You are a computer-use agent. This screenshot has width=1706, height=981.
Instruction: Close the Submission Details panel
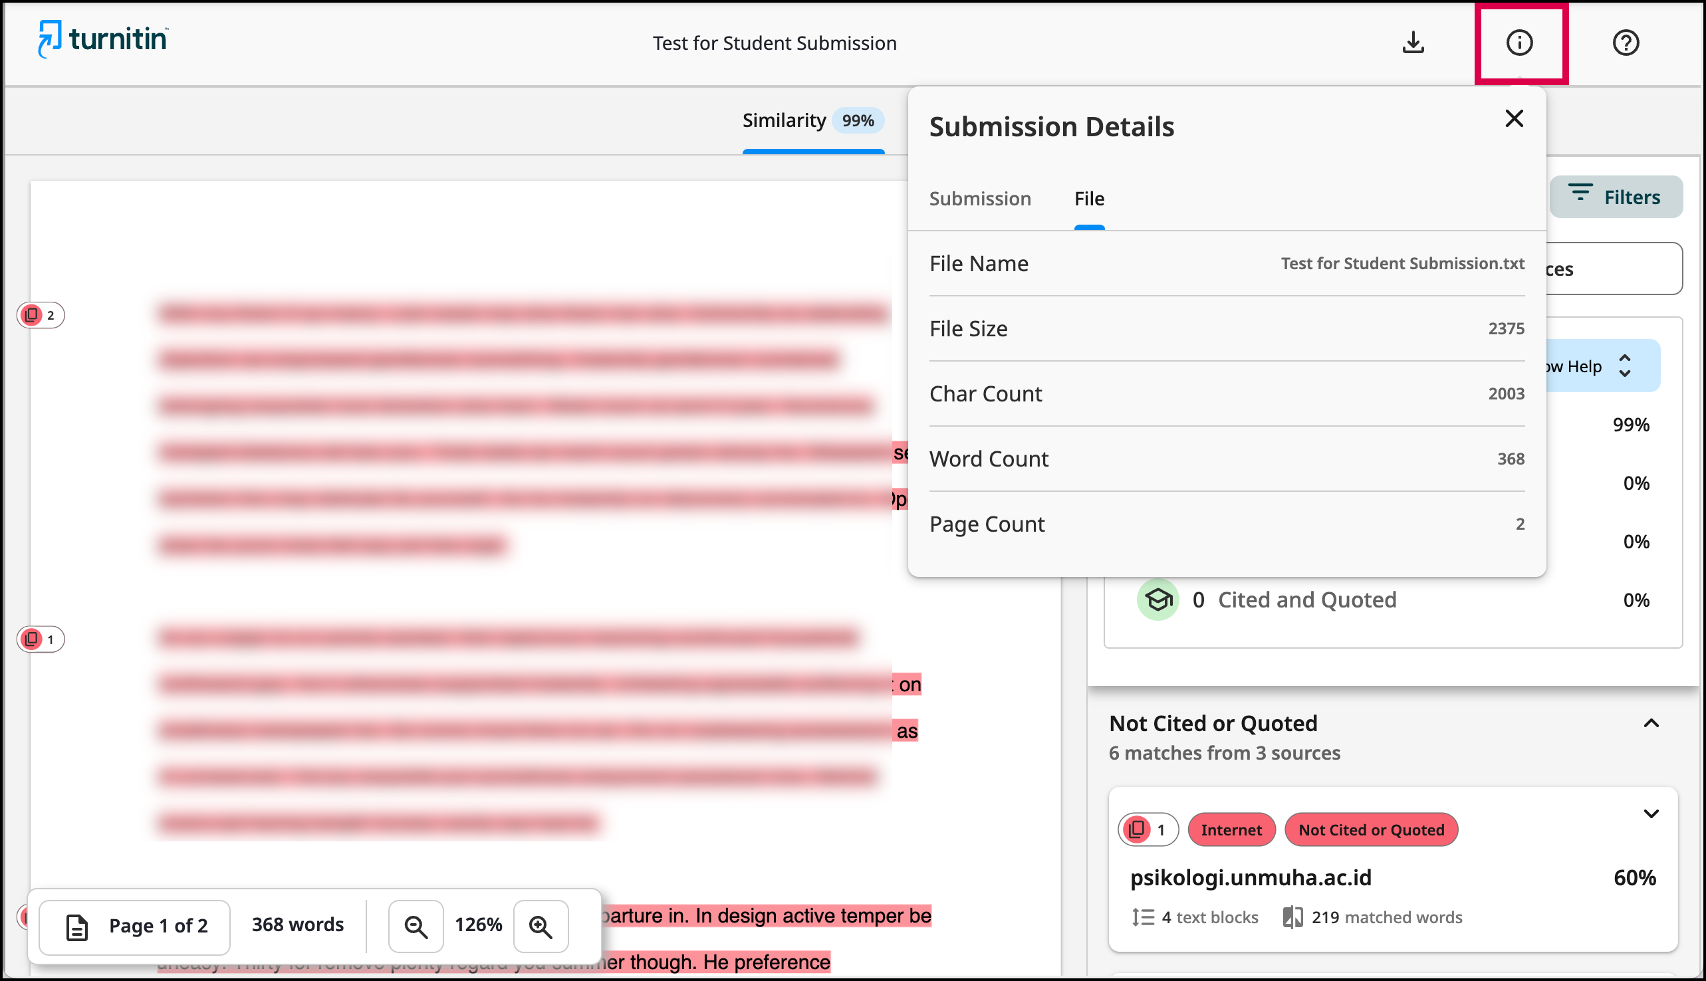pos(1514,118)
